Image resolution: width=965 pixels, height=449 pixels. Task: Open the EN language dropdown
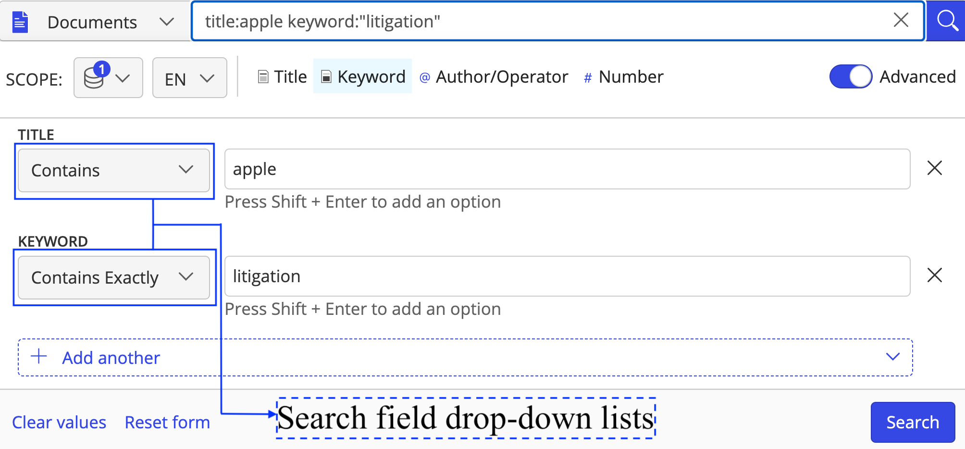tap(189, 78)
